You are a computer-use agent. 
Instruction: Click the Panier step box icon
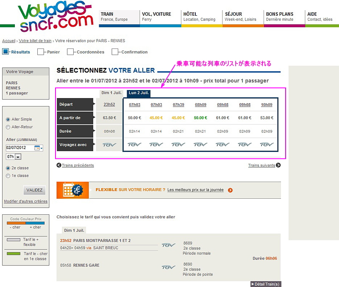[41, 52]
